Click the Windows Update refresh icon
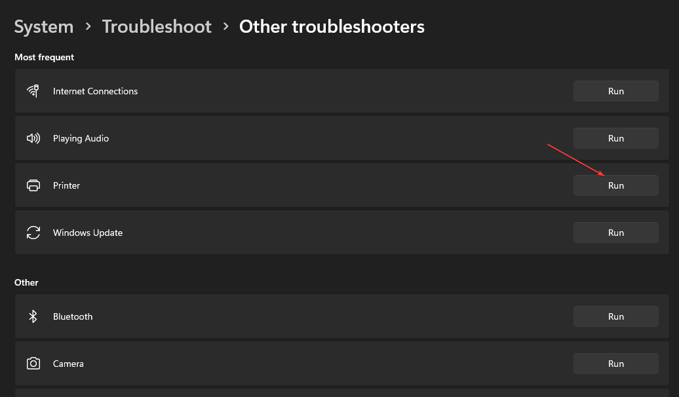Image resolution: width=679 pixels, height=397 pixels. (x=33, y=233)
